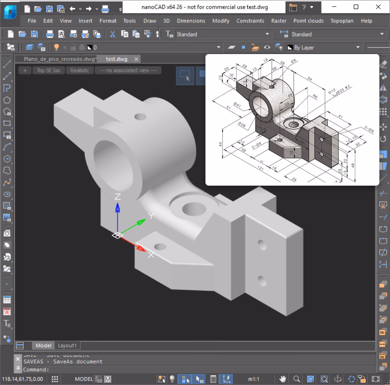Screen dimensions: 390x385
Task: Toggle the lightbulb isolate icon in status bar
Action: [x=172, y=379]
